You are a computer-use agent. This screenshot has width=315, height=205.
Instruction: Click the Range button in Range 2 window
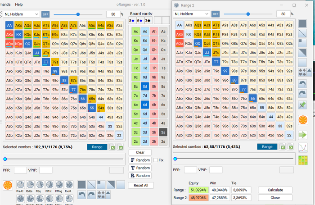267,147
